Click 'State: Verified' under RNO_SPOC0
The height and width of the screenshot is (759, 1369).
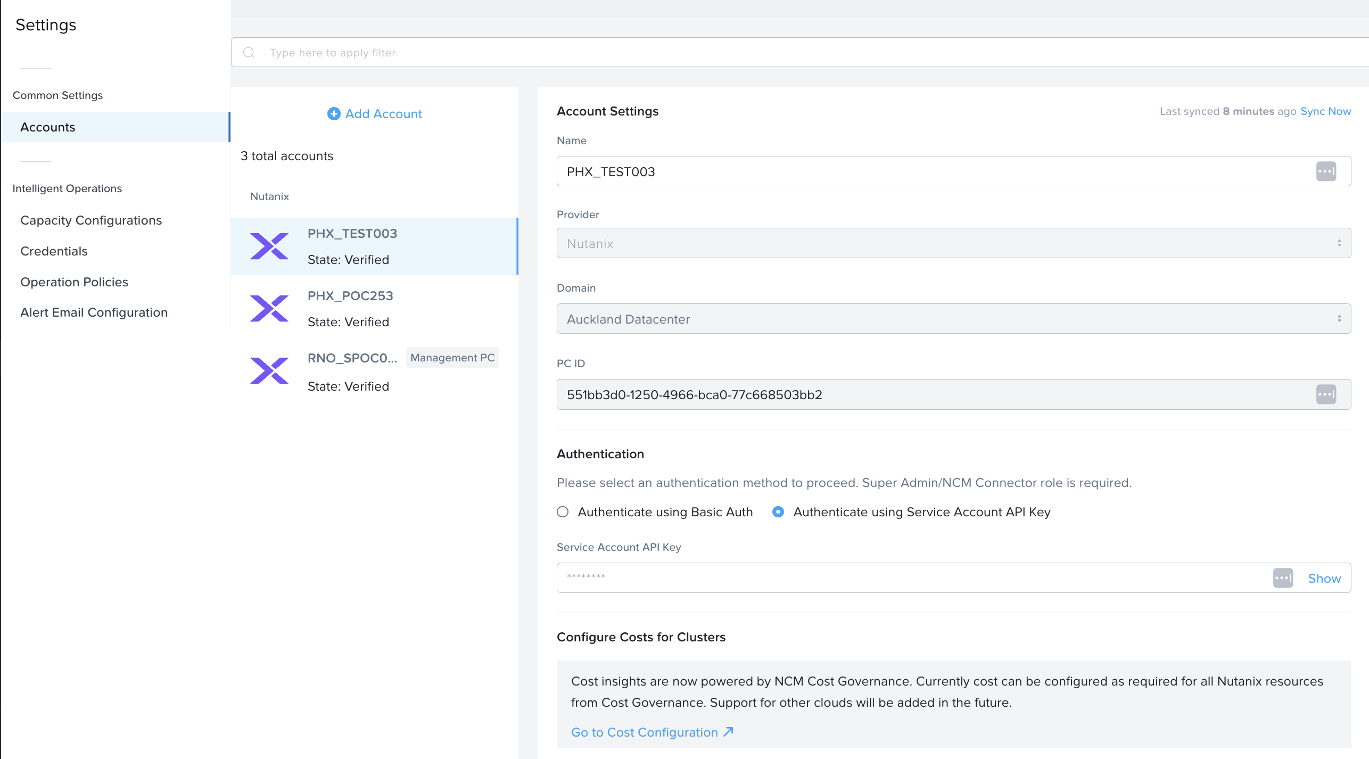[349, 386]
